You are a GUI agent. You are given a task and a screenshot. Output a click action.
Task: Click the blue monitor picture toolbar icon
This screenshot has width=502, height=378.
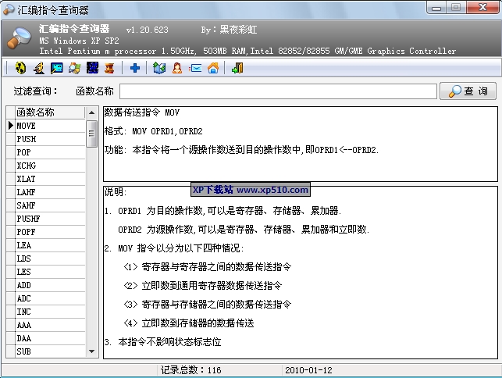[56, 68]
